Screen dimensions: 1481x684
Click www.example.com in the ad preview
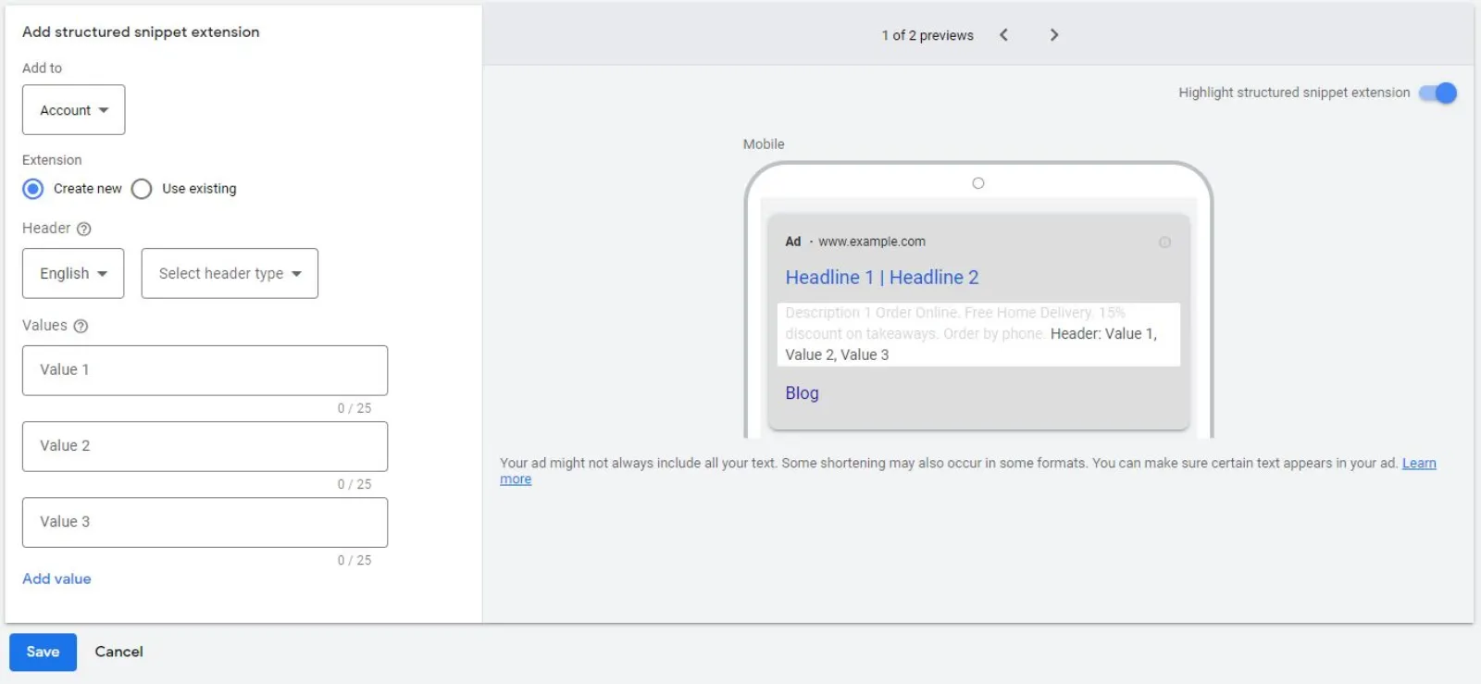pyautogui.click(x=872, y=242)
